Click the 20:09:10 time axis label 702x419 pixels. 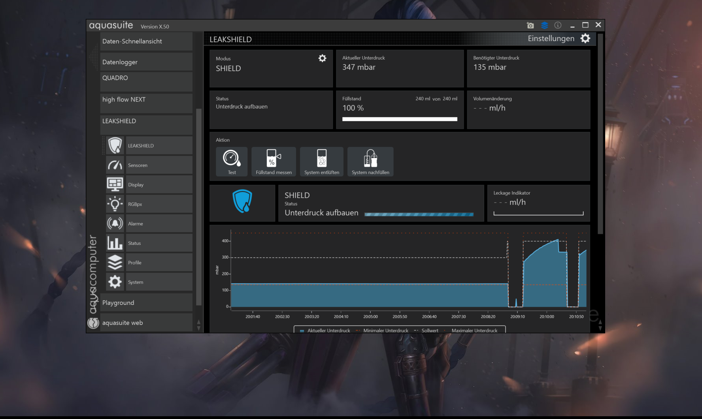click(517, 317)
